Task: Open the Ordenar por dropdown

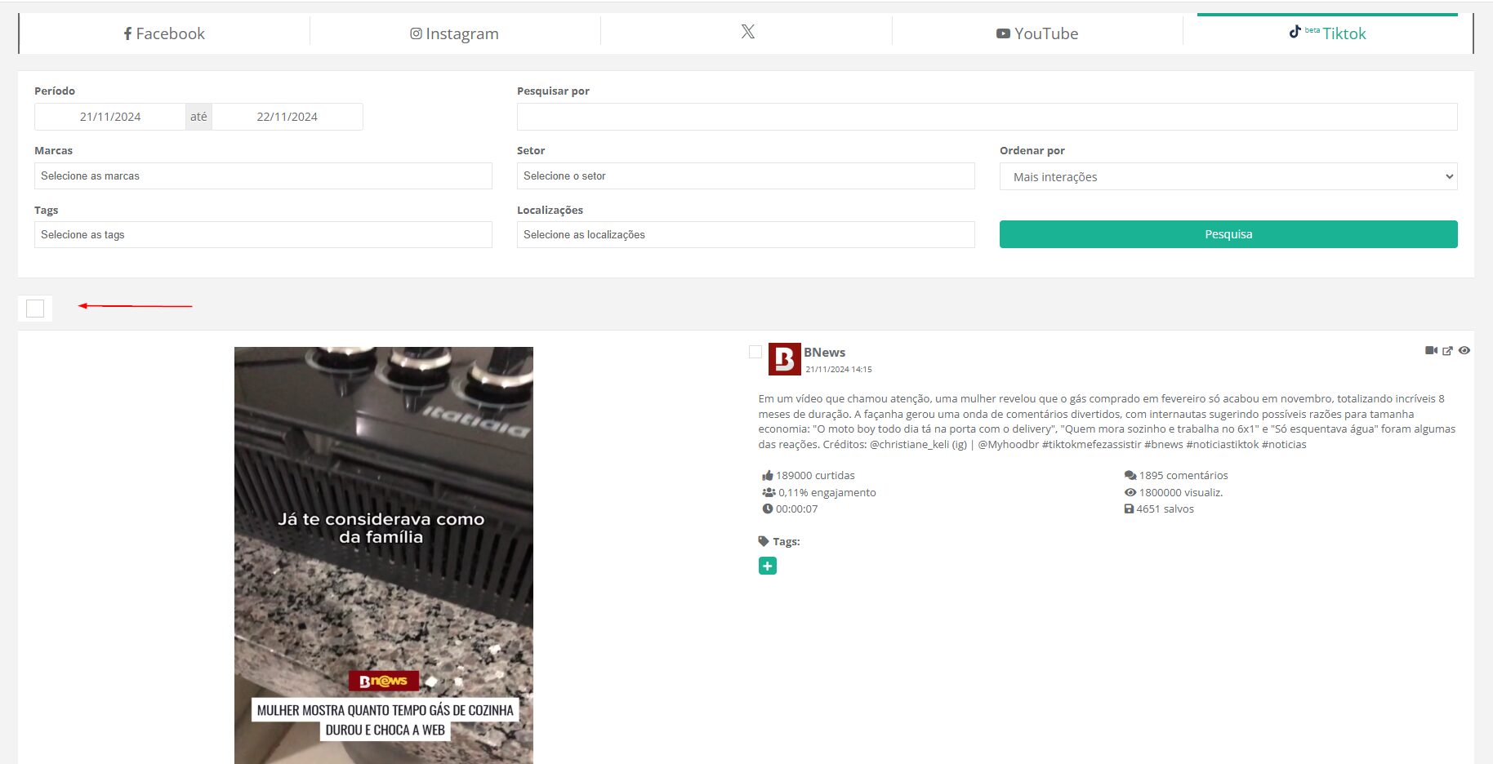Action: pos(1228,177)
